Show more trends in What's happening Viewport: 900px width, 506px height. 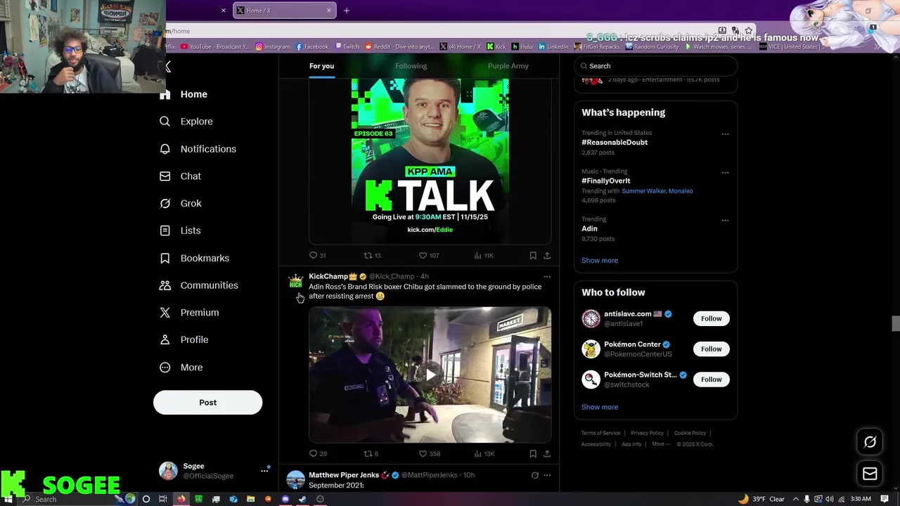tap(600, 260)
